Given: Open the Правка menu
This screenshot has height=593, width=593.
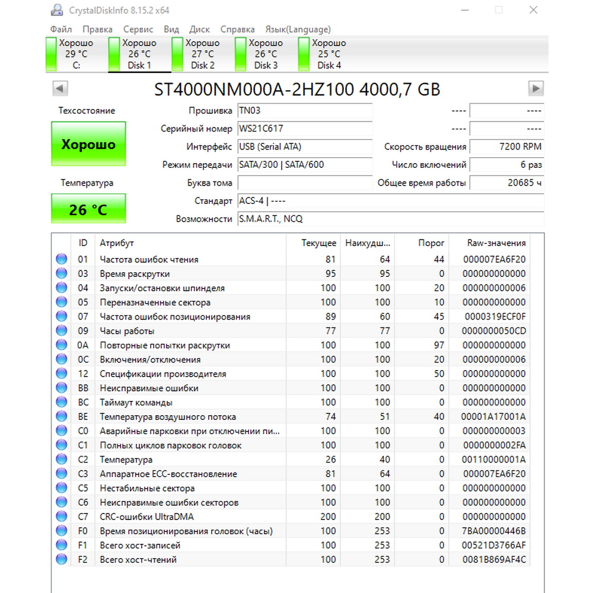Looking at the screenshot, I should point(98,29).
